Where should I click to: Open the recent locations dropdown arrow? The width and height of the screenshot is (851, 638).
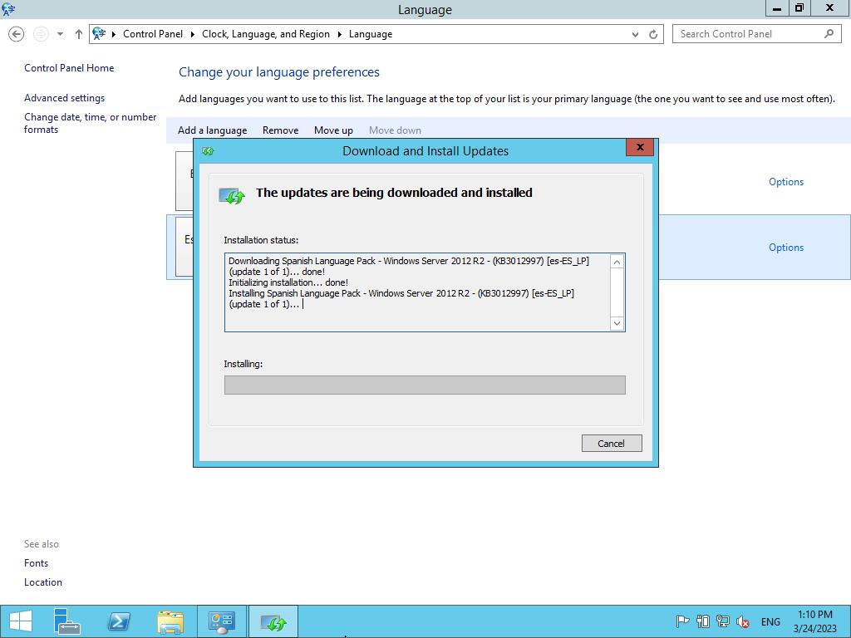[x=60, y=34]
